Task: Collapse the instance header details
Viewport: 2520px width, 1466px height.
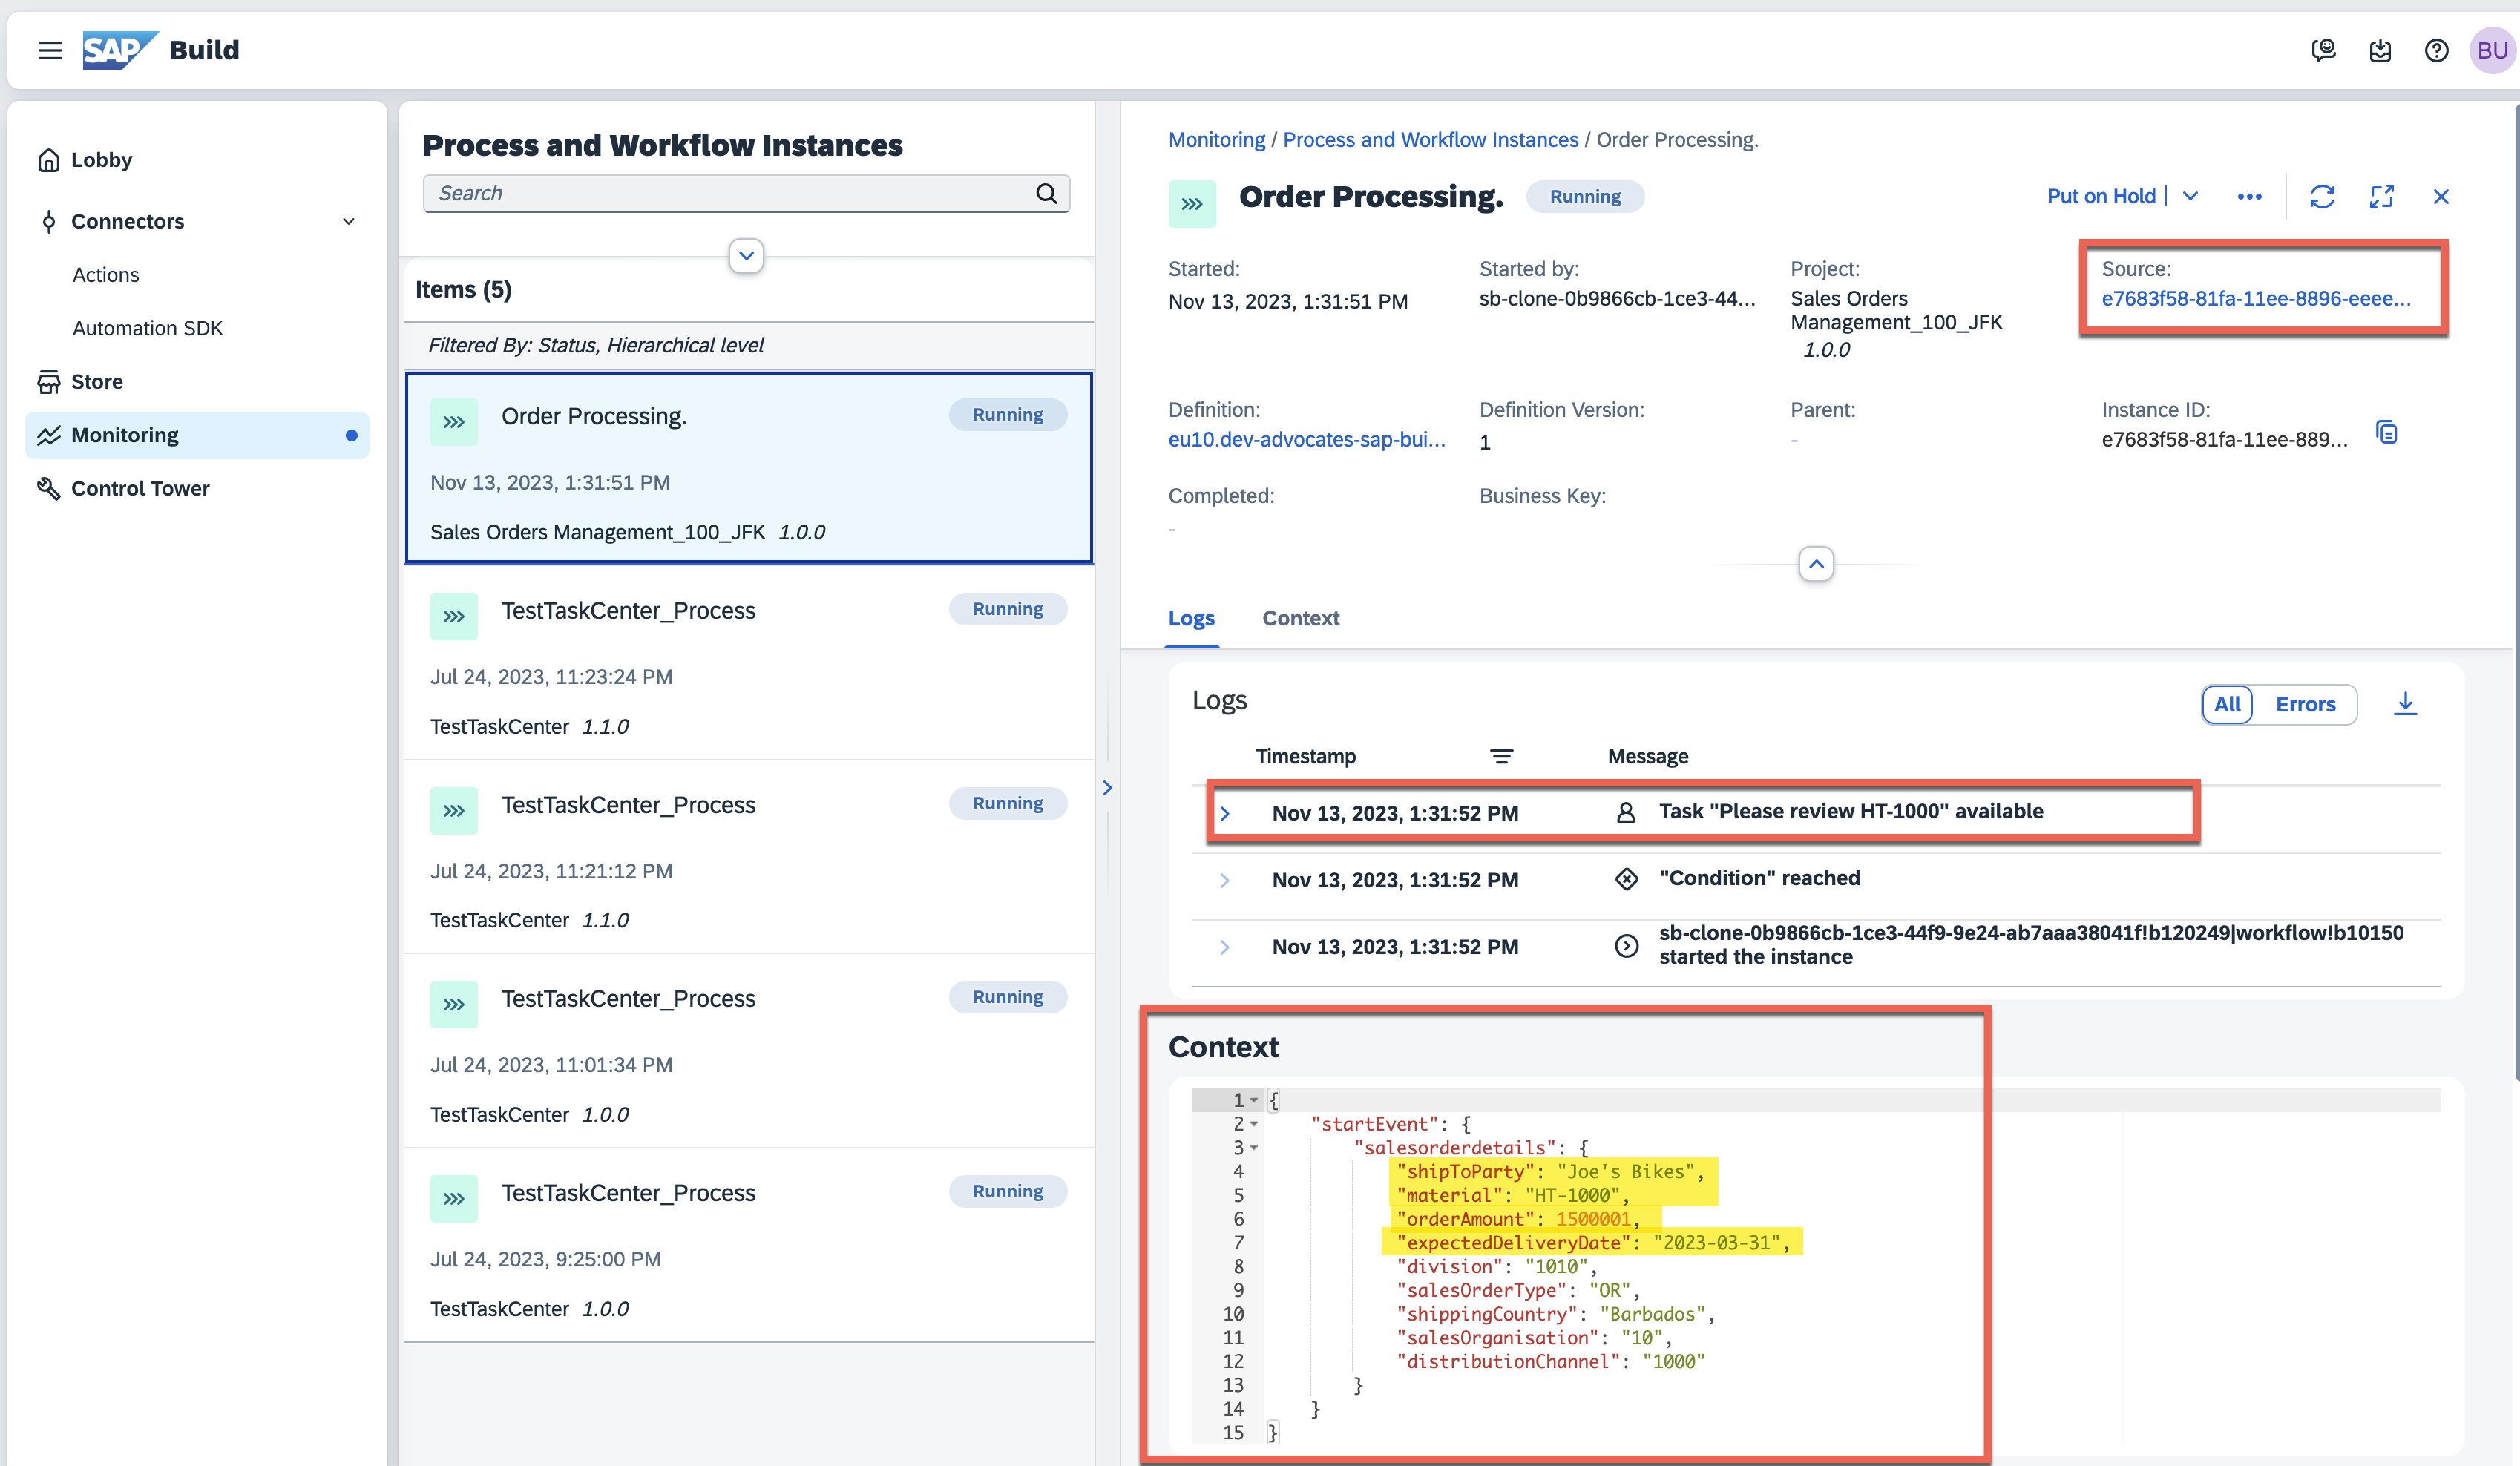Action: click(x=1816, y=564)
